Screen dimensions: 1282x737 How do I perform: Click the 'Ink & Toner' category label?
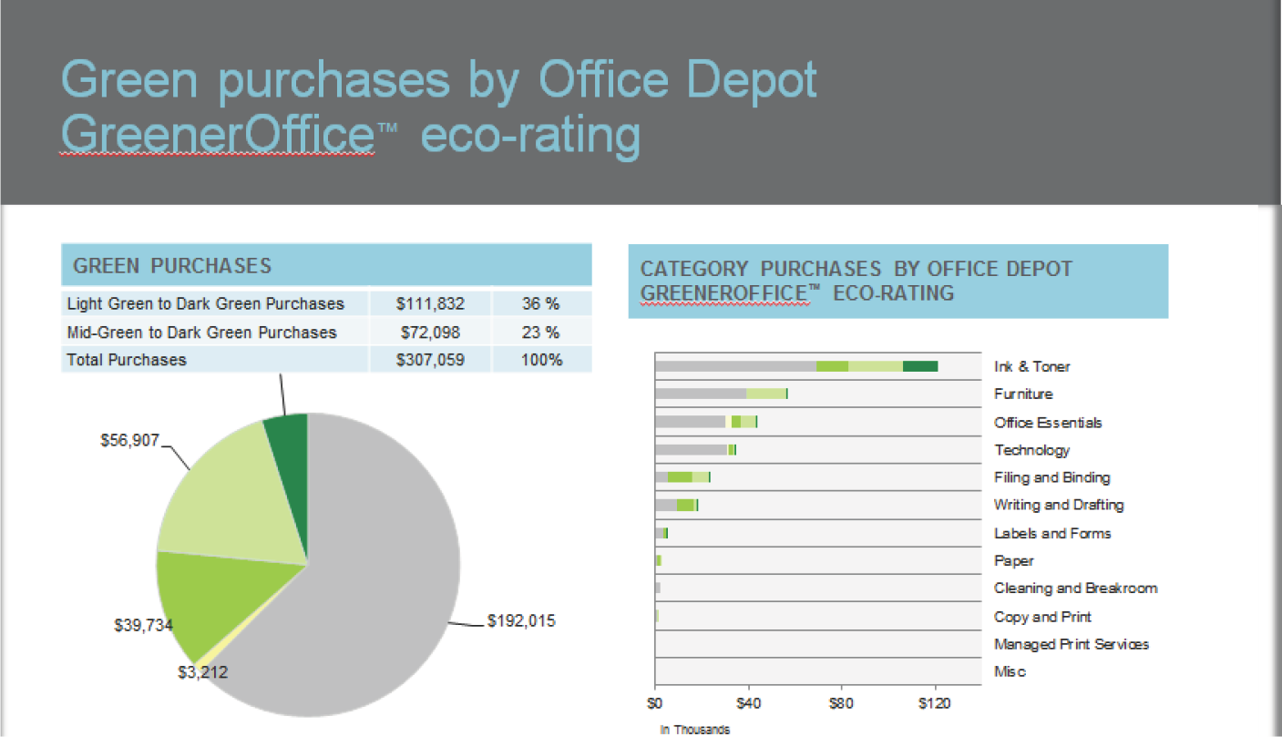(1031, 366)
